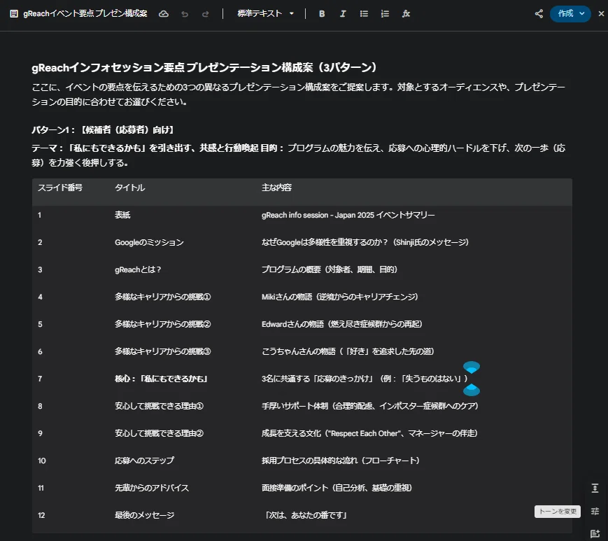
Task: Clear text formatting
Action: [406, 14]
